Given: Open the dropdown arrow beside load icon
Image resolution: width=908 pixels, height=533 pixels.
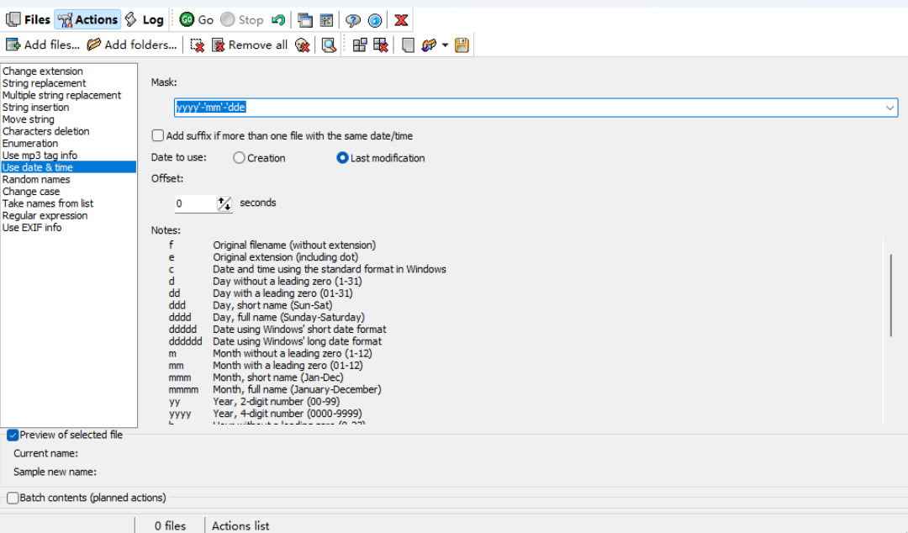Looking at the screenshot, I should click(445, 45).
